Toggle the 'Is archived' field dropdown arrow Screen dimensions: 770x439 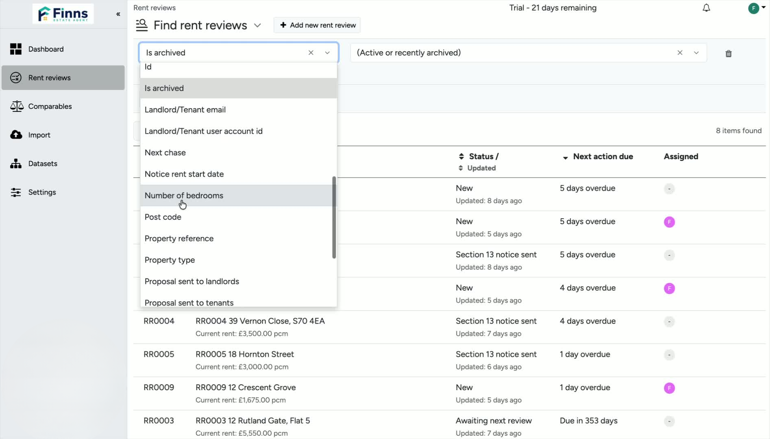click(327, 53)
